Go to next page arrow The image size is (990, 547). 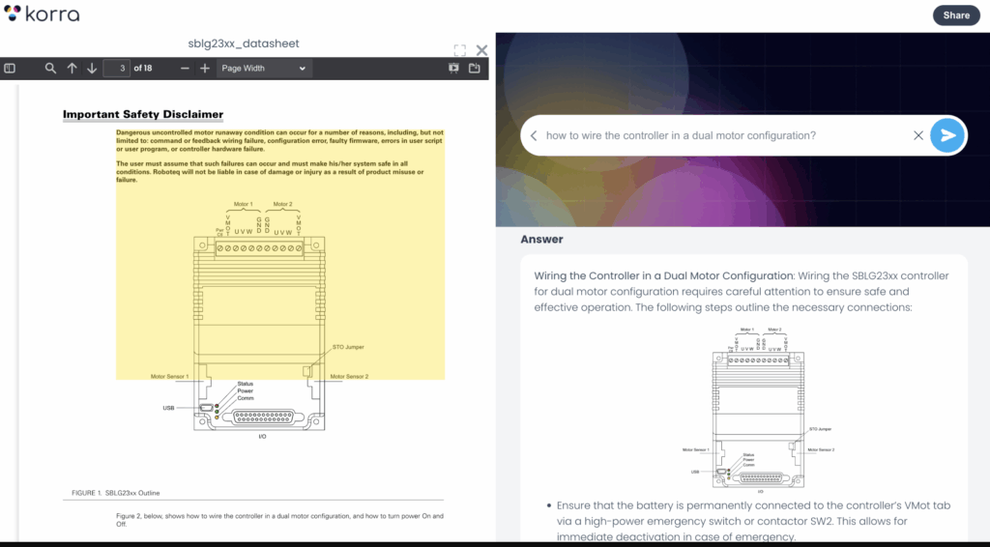coord(92,69)
